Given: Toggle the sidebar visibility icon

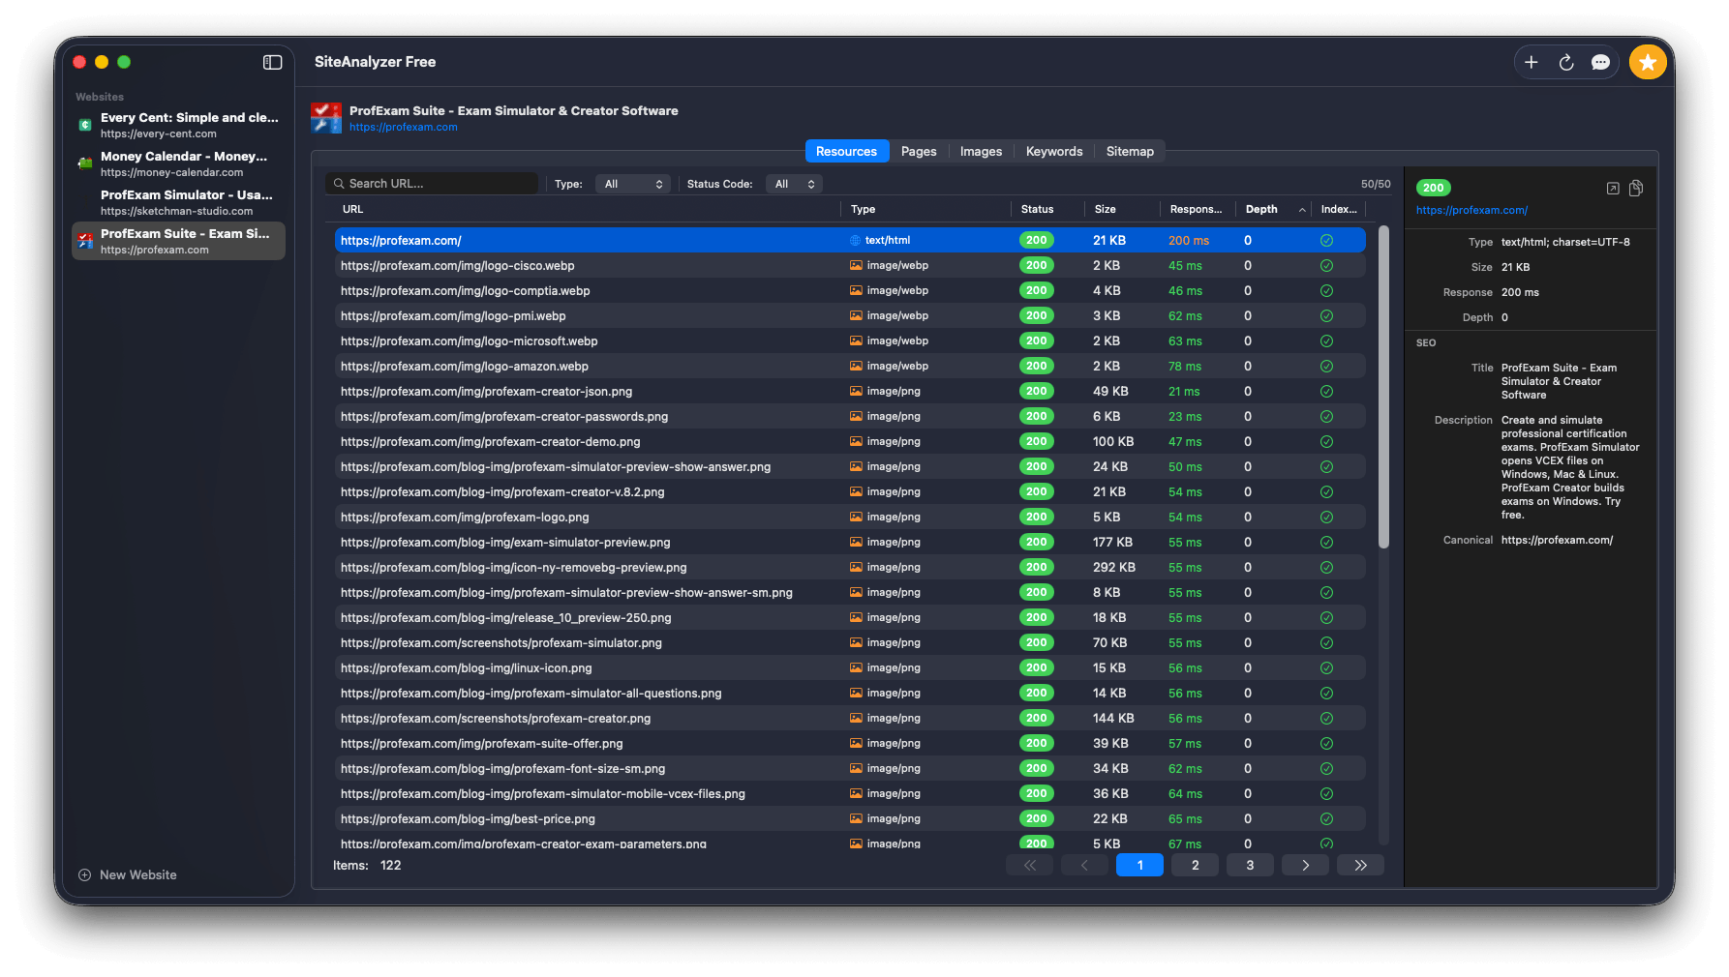Looking at the screenshot, I should click(x=272, y=62).
